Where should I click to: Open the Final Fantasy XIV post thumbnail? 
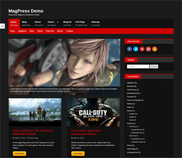35,112
